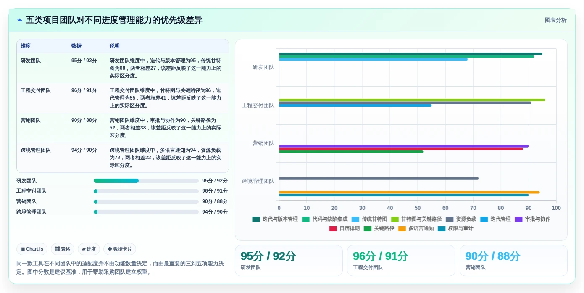Click the purple 审批与协作 chart bar

tap(404, 146)
